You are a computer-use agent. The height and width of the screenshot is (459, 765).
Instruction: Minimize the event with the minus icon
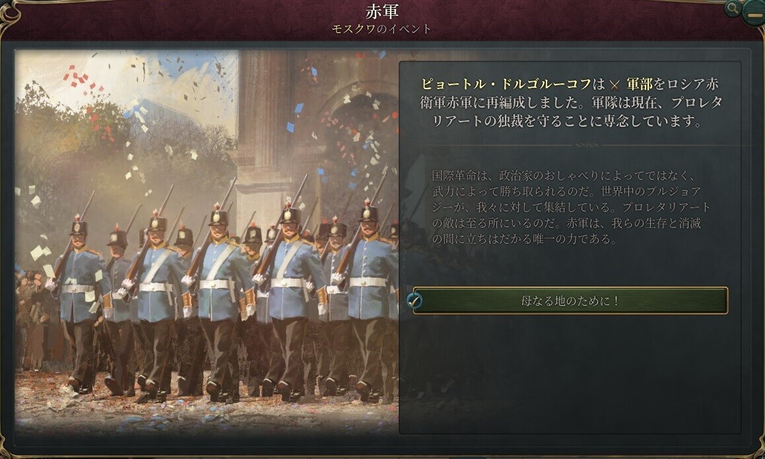(x=754, y=14)
